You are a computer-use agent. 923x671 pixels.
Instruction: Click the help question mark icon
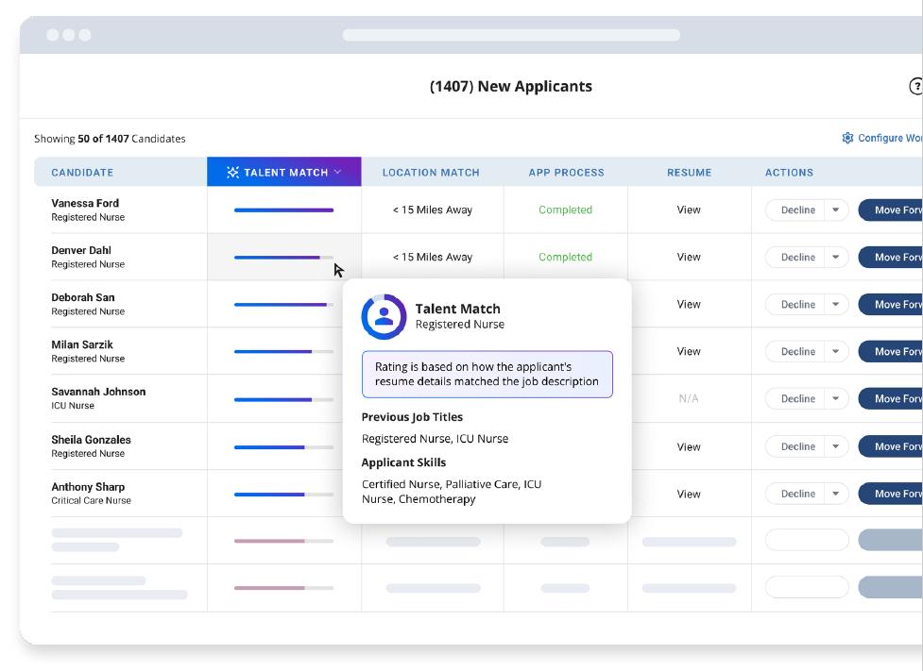coord(915,87)
